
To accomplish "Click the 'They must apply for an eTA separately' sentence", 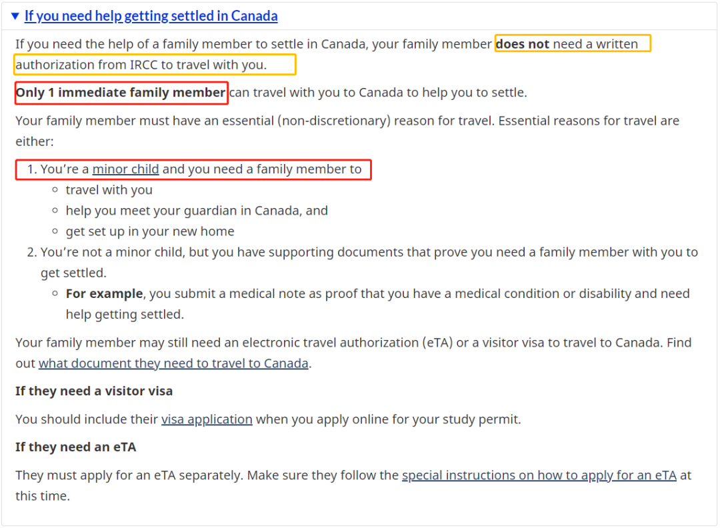I will [x=129, y=475].
